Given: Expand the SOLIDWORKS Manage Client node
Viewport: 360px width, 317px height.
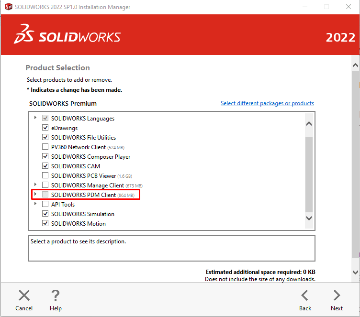Looking at the screenshot, I should (x=35, y=185).
